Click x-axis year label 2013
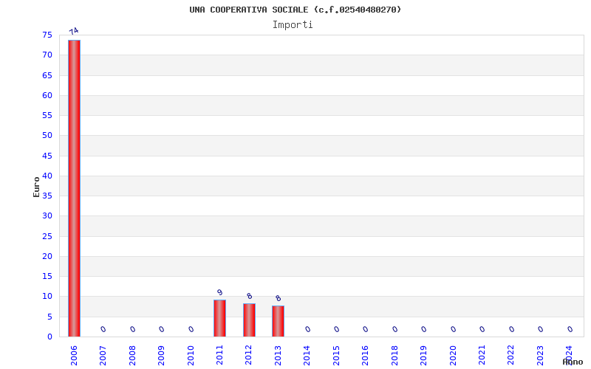The image size is (591, 369). coord(279,356)
